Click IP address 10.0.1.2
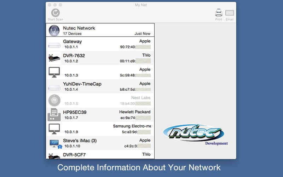 pos(71,61)
